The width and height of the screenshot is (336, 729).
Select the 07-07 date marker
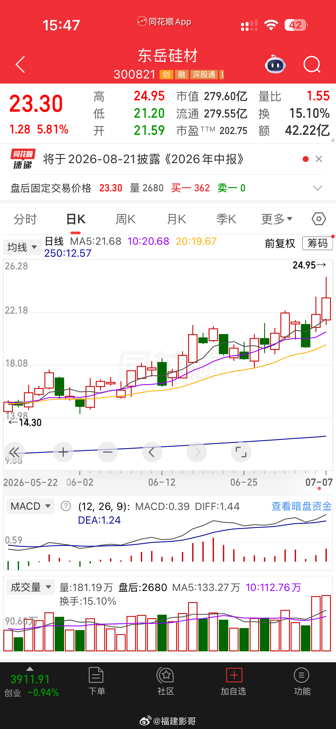point(319,482)
